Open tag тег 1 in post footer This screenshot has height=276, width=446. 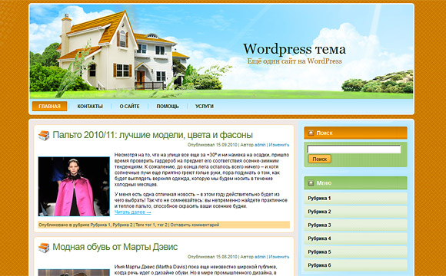click(x=150, y=225)
